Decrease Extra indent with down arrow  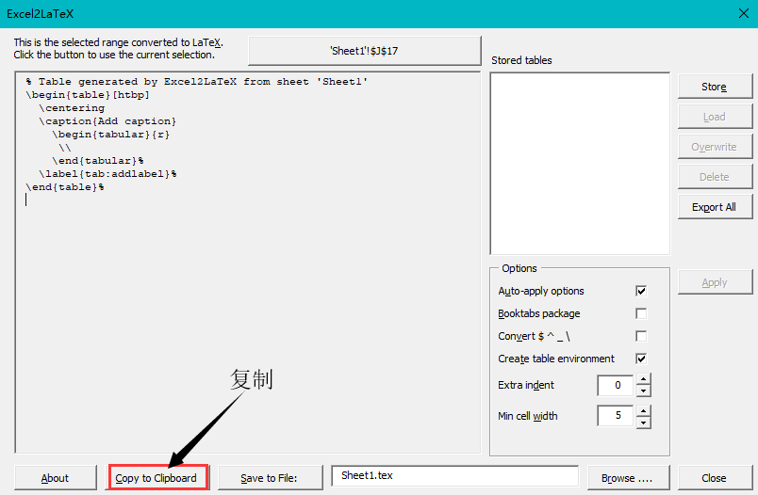643,391
